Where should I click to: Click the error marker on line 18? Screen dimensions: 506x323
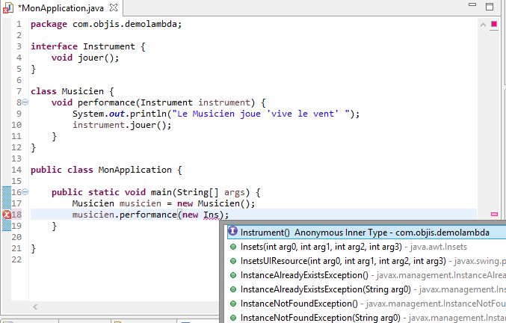6,215
